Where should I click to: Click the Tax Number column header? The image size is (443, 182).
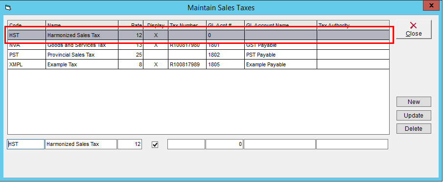pos(187,25)
